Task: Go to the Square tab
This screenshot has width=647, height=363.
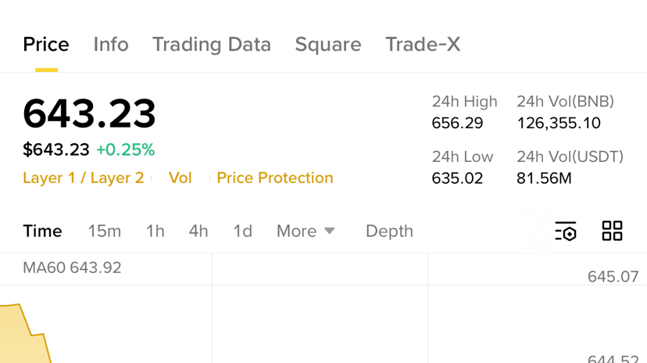Action: point(328,45)
